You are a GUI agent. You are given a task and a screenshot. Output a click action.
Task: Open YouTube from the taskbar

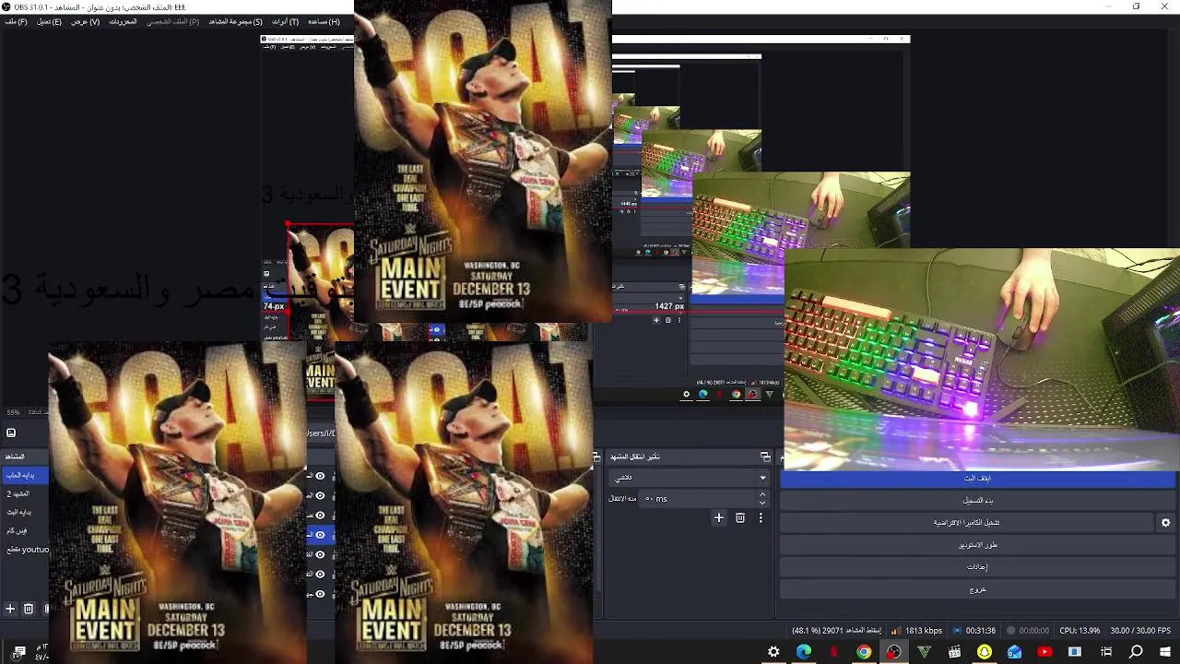1044,652
